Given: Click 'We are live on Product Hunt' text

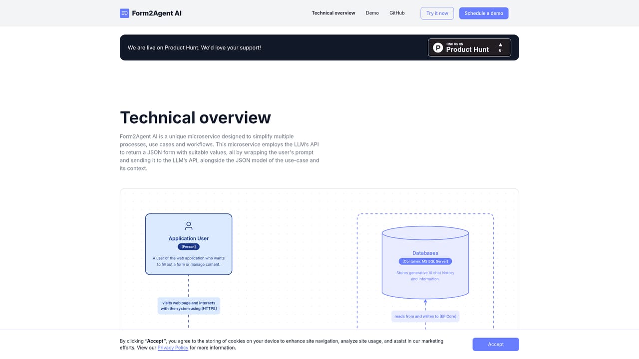Looking at the screenshot, I should coord(194,48).
